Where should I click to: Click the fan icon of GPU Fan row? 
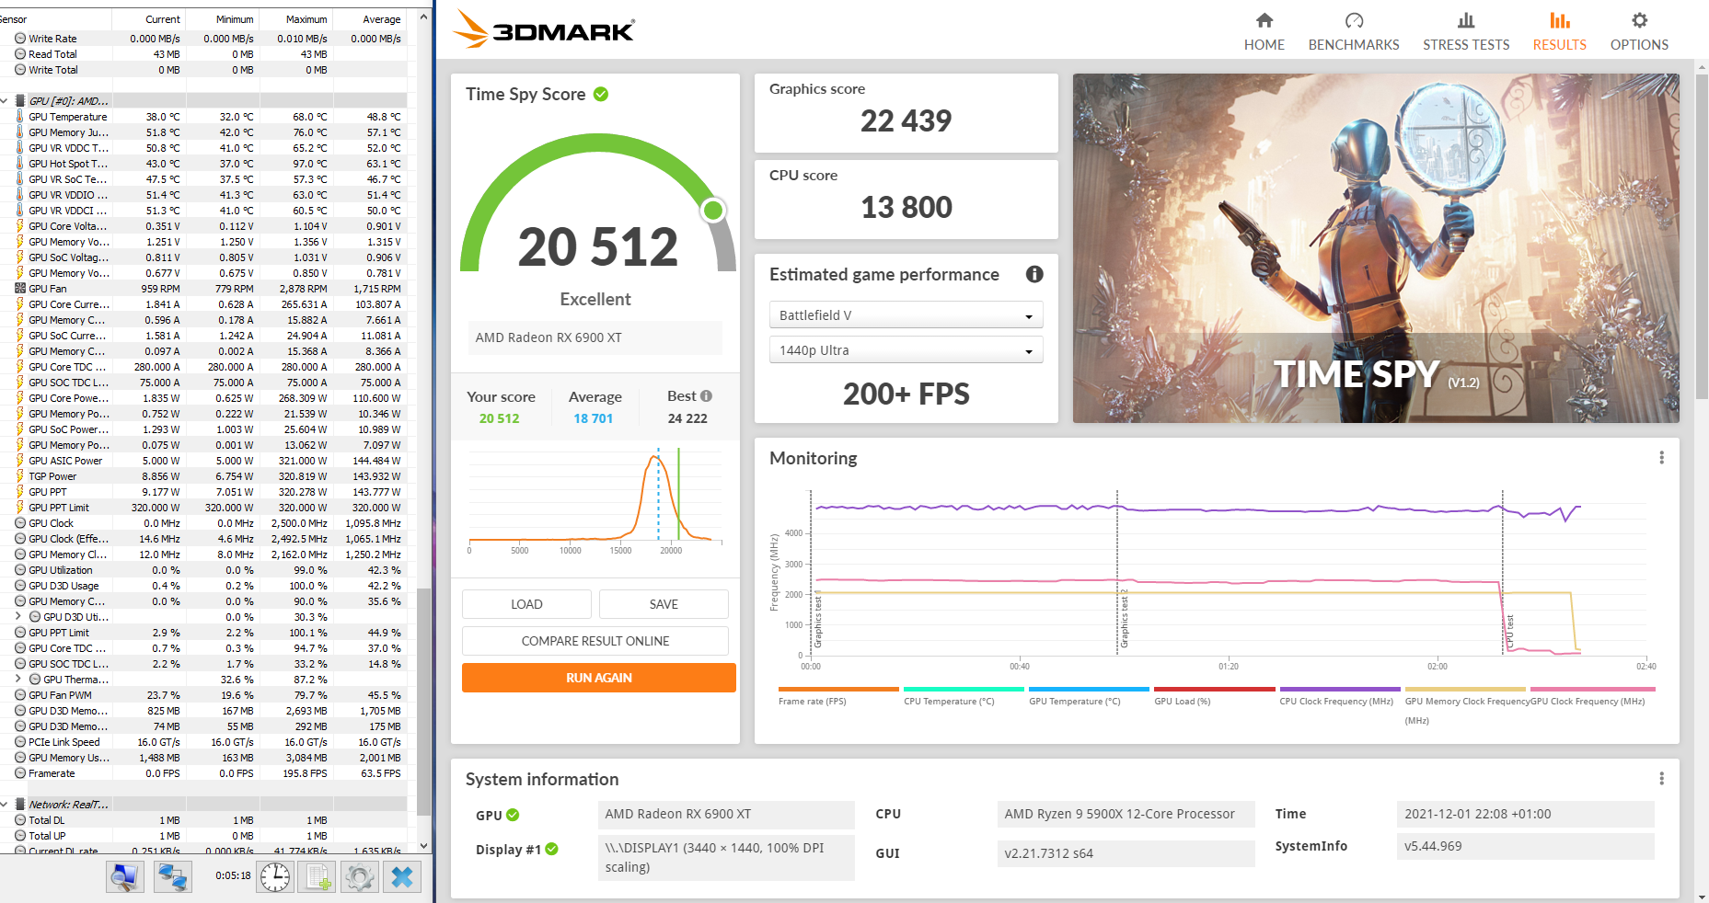click(x=20, y=289)
